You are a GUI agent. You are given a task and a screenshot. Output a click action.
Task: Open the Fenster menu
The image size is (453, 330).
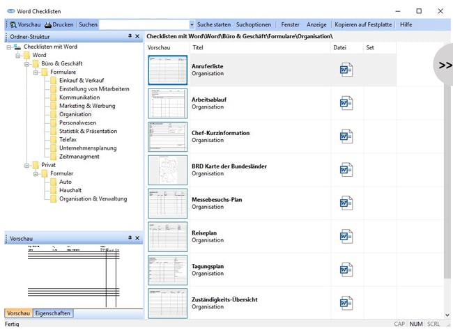(x=290, y=24)
